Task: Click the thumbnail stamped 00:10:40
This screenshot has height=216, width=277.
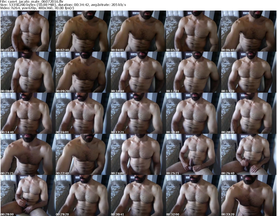Action: 138,72
